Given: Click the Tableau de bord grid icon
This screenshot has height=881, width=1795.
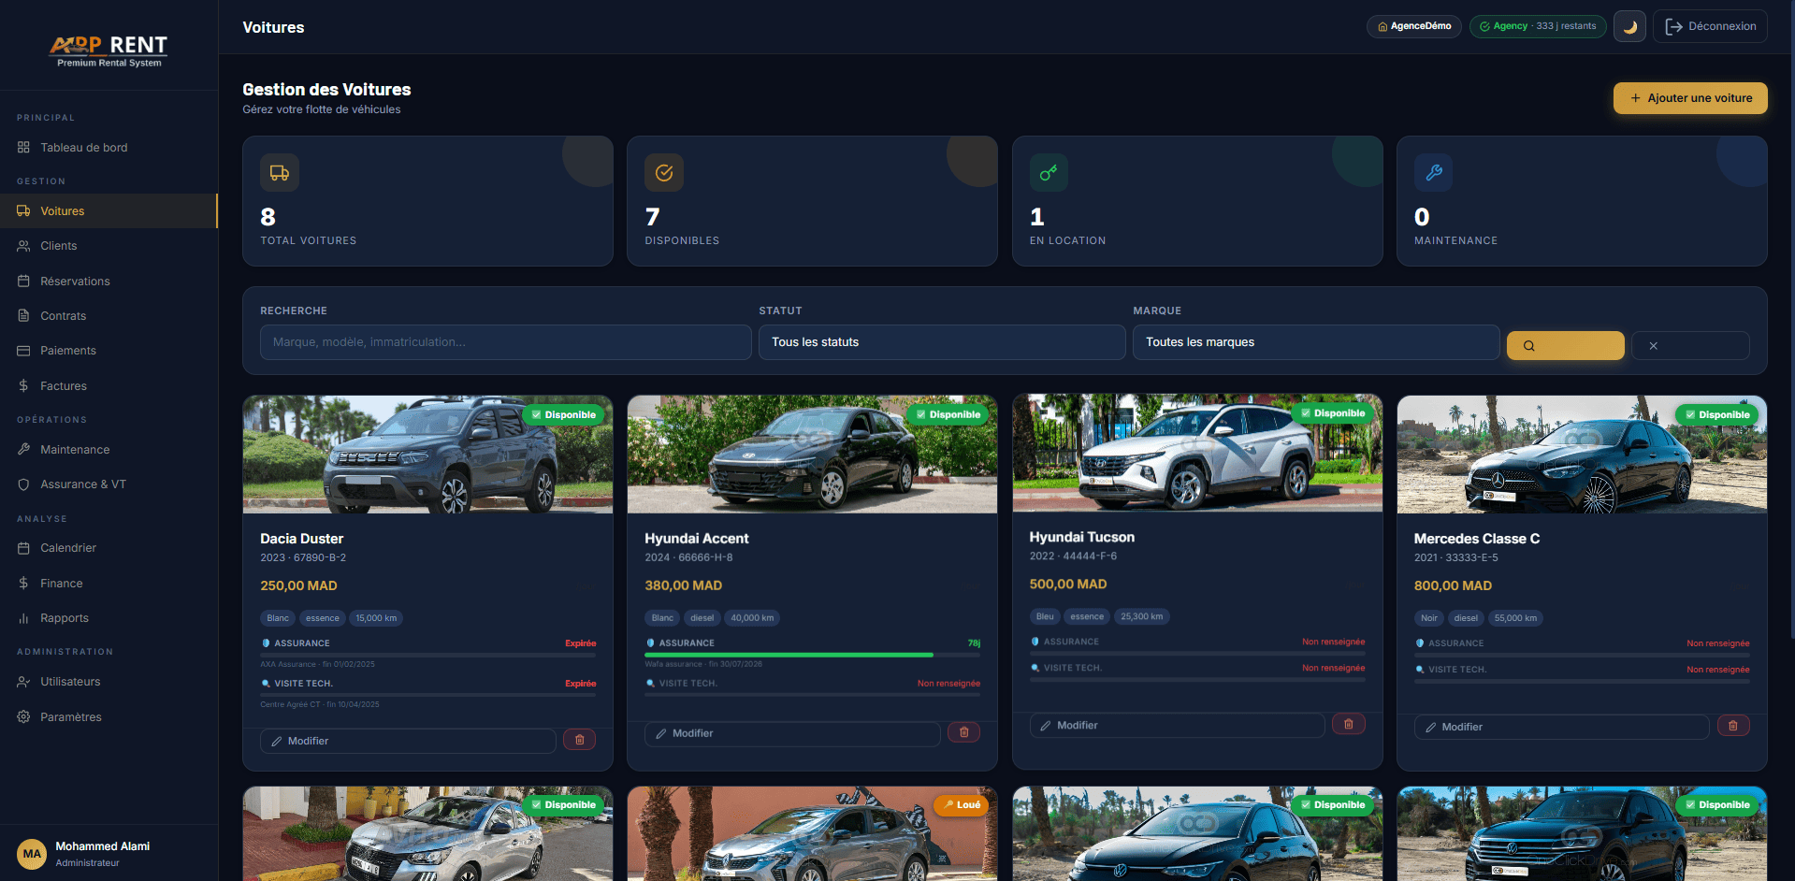Looking at the screenshot, I should click(x=23, y=148).
